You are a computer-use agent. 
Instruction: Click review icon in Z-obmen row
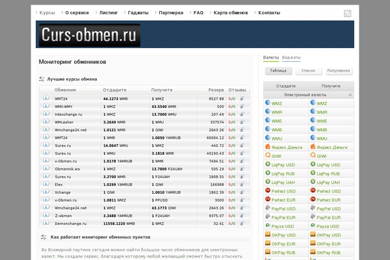(x=242, y=215)
